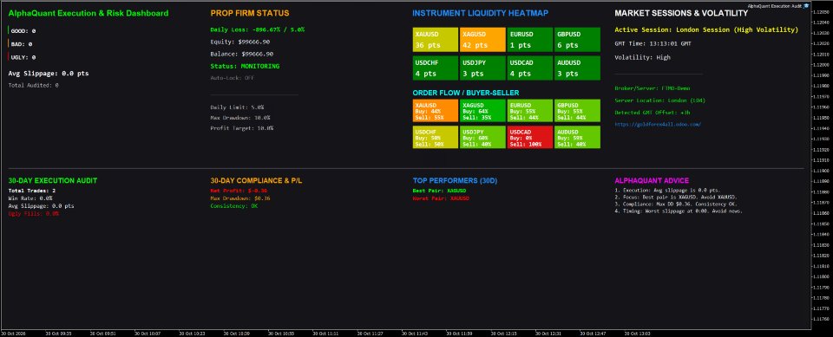This screenshot has height=337, width=833.
Task: Click advice line 3 about Compliance Max DD
Action: pos(676,204)
